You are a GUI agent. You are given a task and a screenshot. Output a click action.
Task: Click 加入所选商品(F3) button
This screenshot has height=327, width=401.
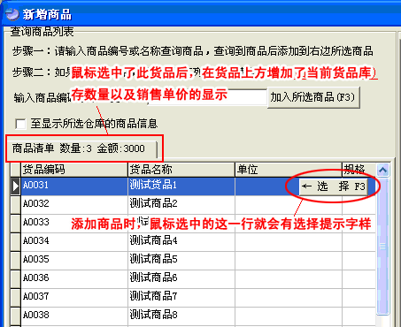(x=313, y=97)
